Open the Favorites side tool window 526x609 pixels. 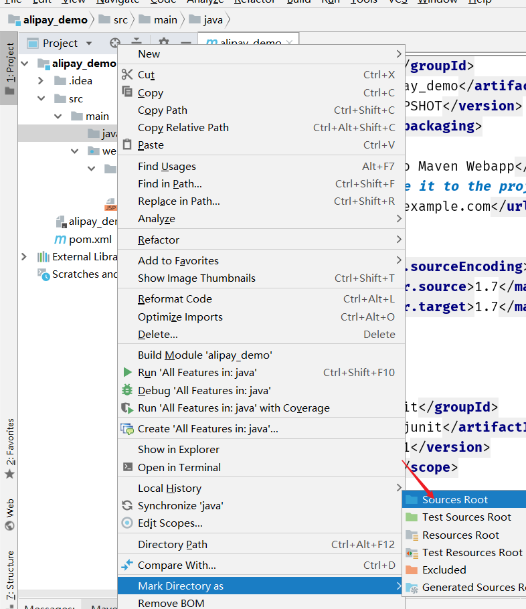pos(10,448)
